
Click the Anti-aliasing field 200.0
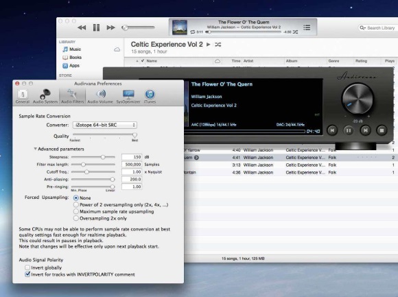pyautogui.click(x=132, y=179)
